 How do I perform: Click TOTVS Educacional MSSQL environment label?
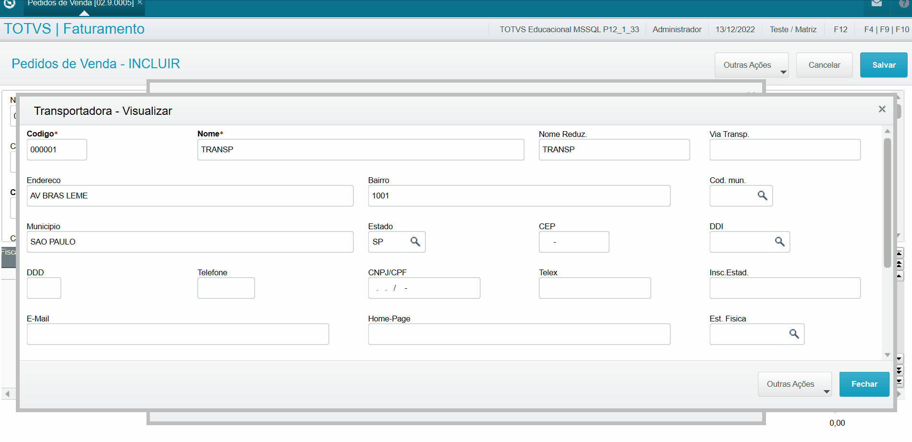570,29
